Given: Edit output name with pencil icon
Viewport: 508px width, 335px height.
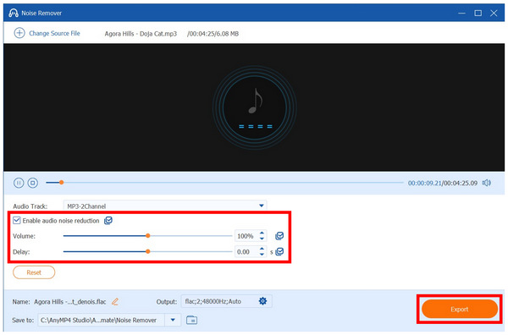Looking at the screenshot, I should (x=115, y=302).
